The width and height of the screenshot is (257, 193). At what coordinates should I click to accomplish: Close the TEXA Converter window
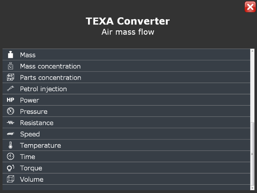pos(250,7)
